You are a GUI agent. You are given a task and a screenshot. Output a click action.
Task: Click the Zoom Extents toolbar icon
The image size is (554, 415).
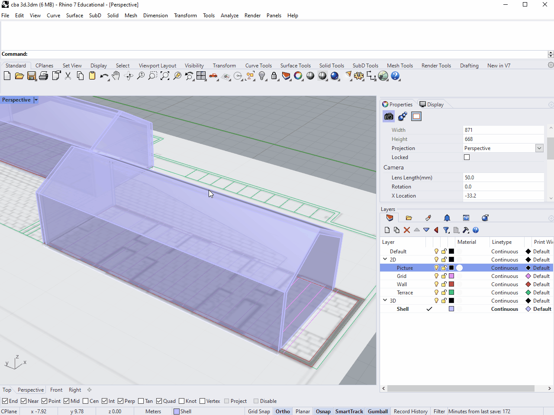pyautogui.click(x=165, y=76)
